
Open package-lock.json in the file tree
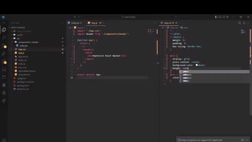pos(25,82)
